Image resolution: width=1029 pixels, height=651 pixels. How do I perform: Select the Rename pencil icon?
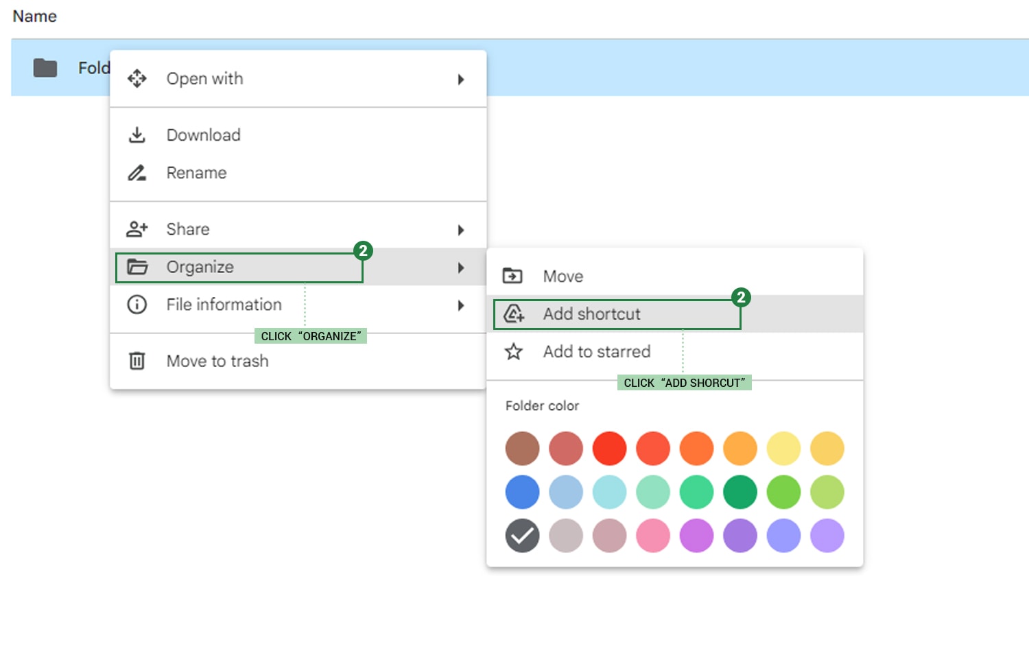[x=137, y=172]
